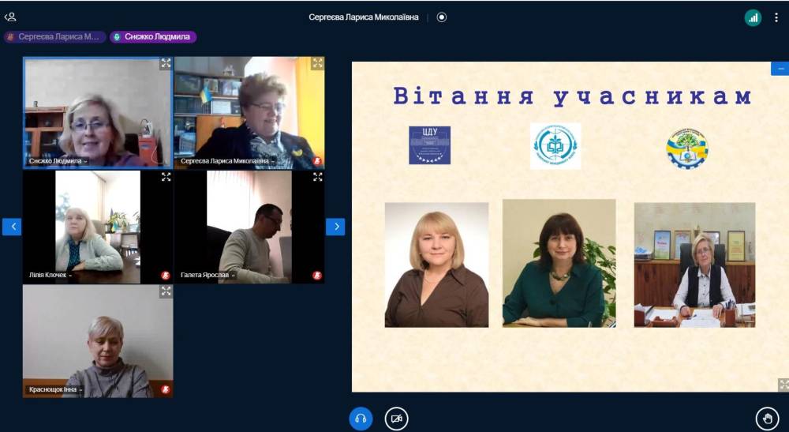The width and height of the screenshot is (789, 432).
Task: Click the ЦДУ logo on the slide
Action: [429, 145]
